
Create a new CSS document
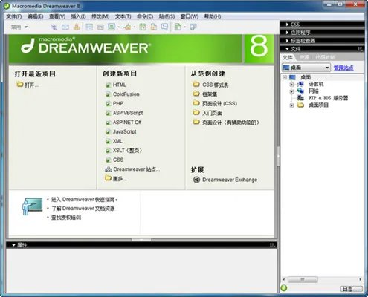tap(114, 160)
